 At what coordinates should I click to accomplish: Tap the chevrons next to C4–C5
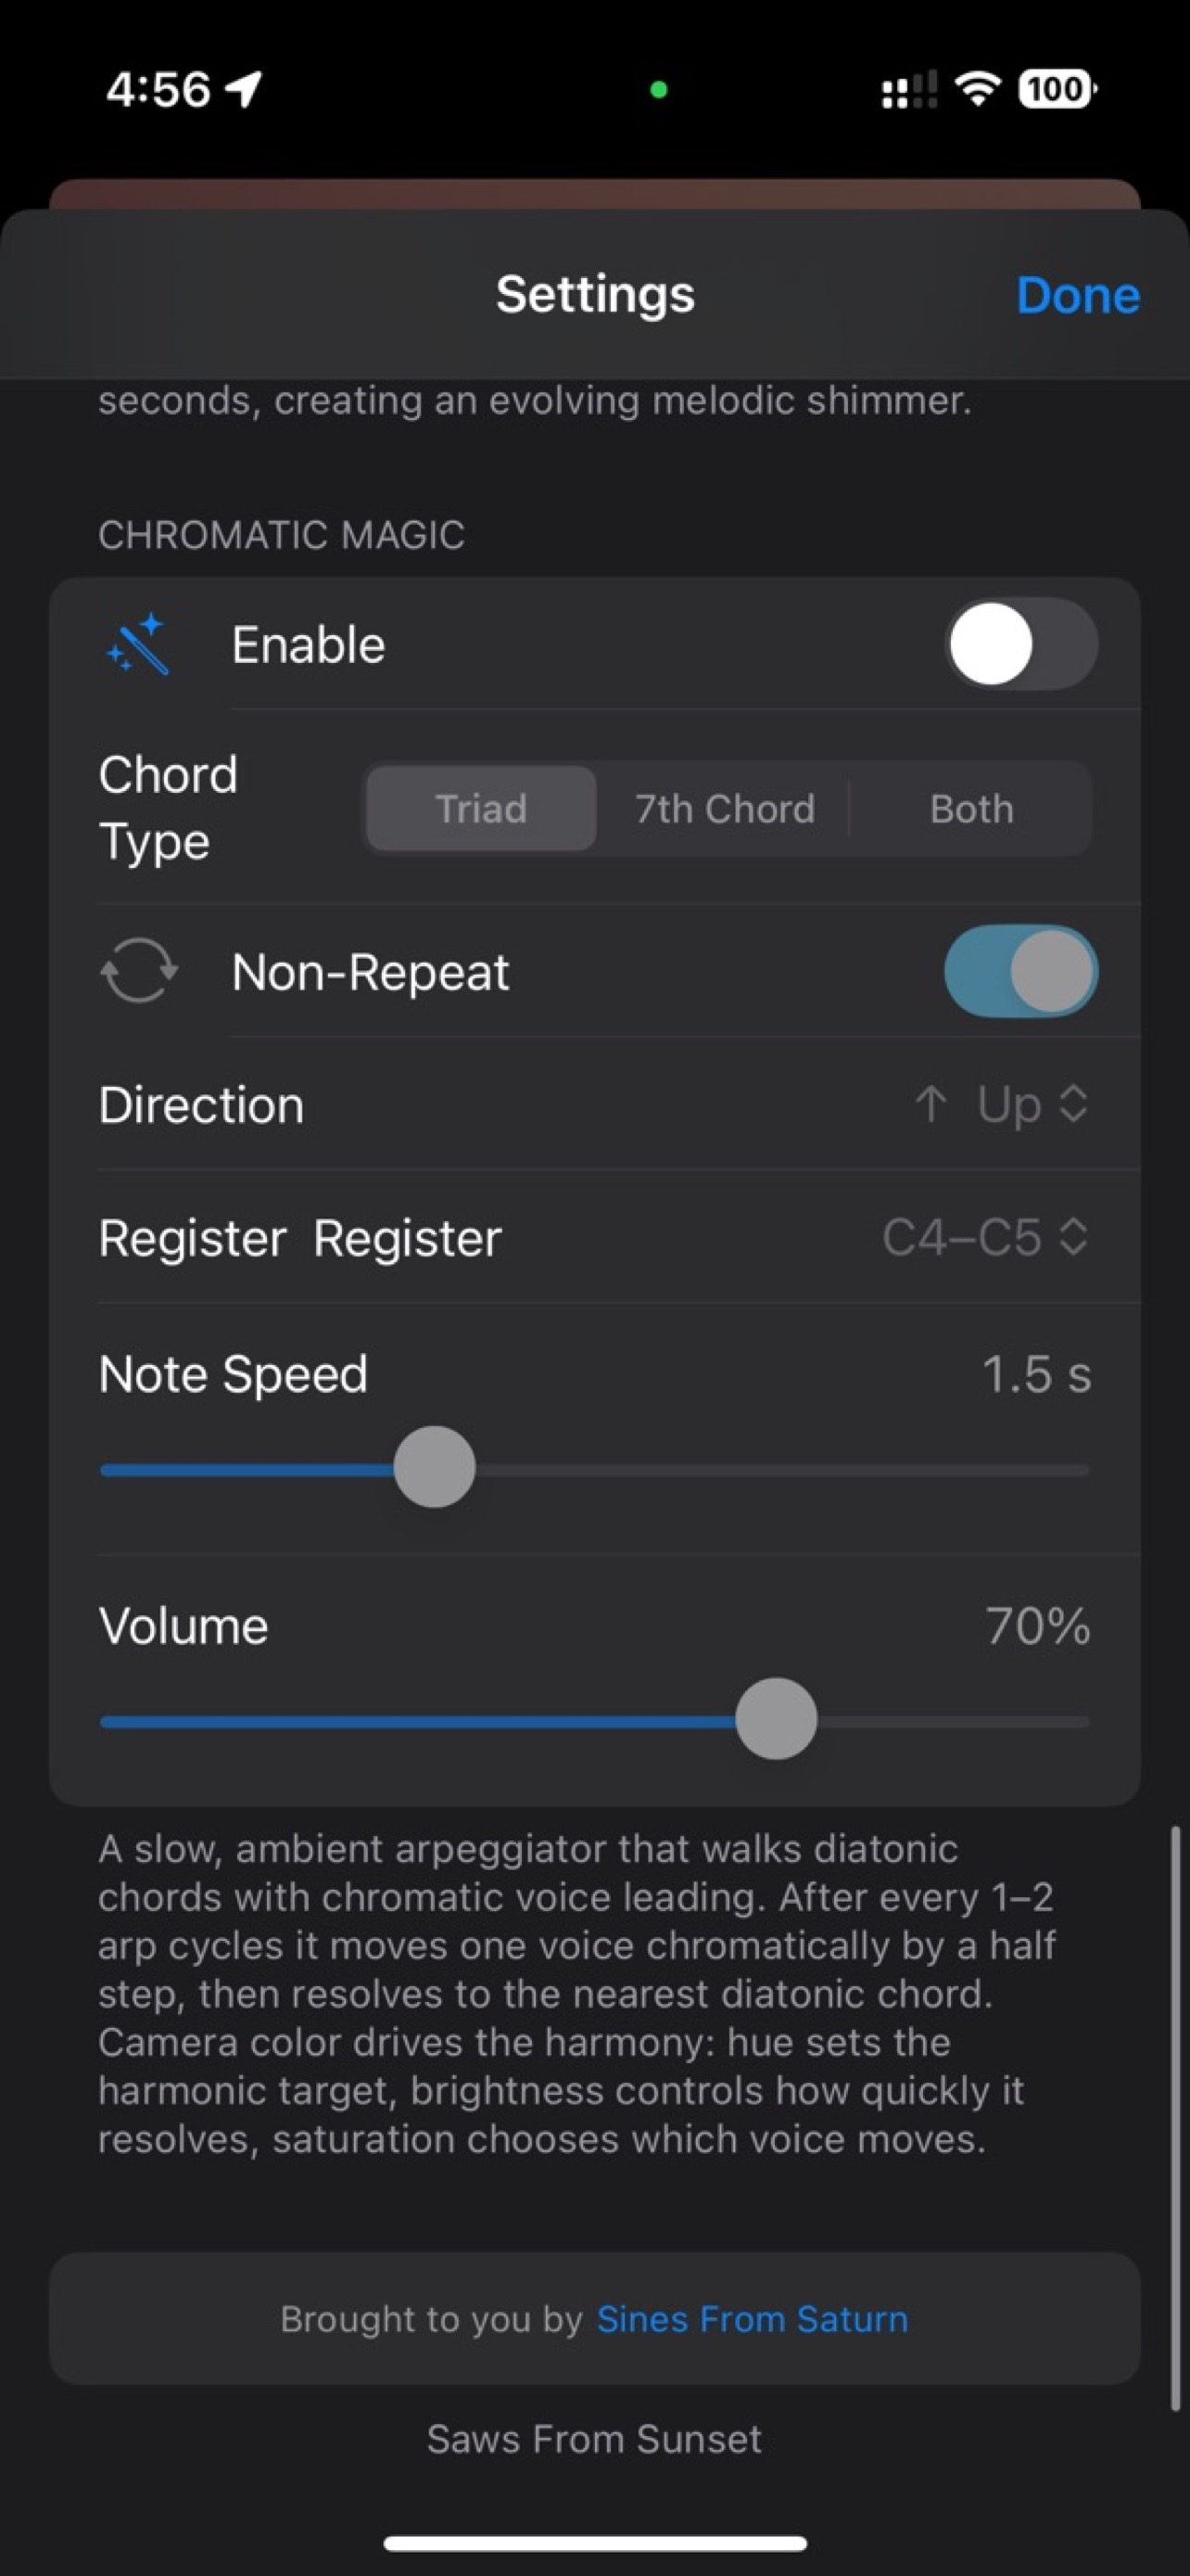point(1073,1237)
